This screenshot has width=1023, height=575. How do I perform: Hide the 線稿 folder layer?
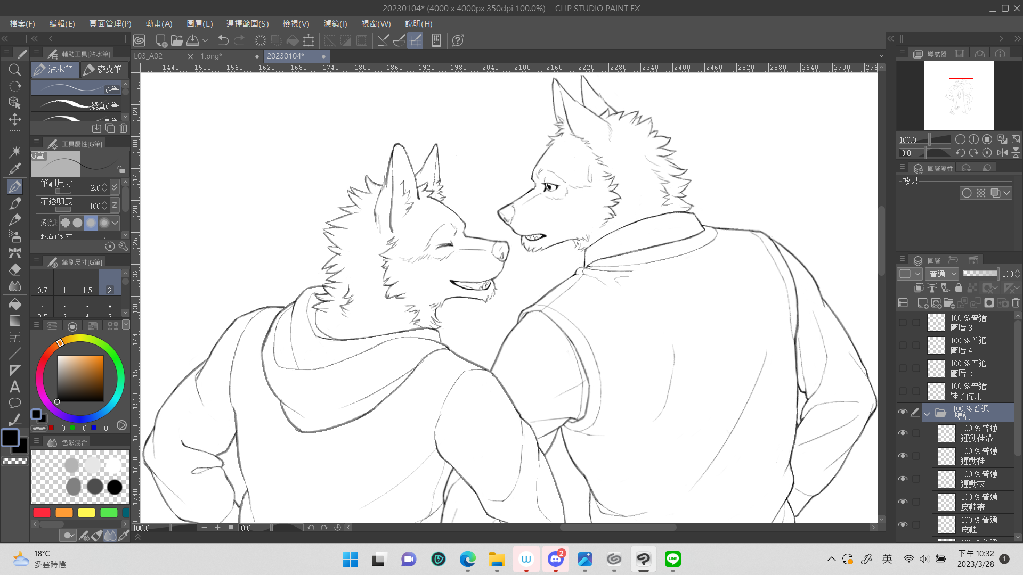coord(902,412)
